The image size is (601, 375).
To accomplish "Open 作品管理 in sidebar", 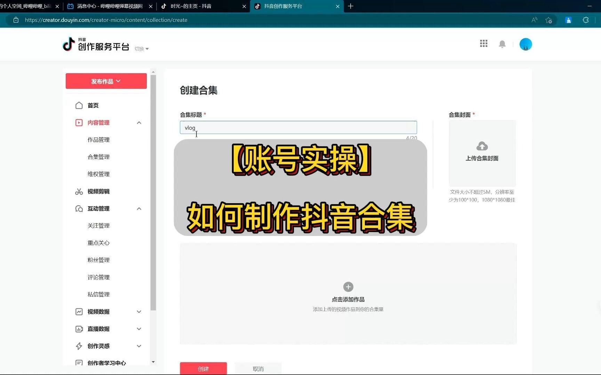I will point(98,140).
